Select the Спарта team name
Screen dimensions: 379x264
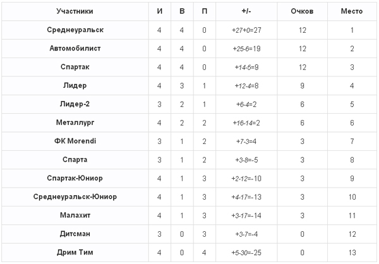pyautogui.click(x=75, y=160)
